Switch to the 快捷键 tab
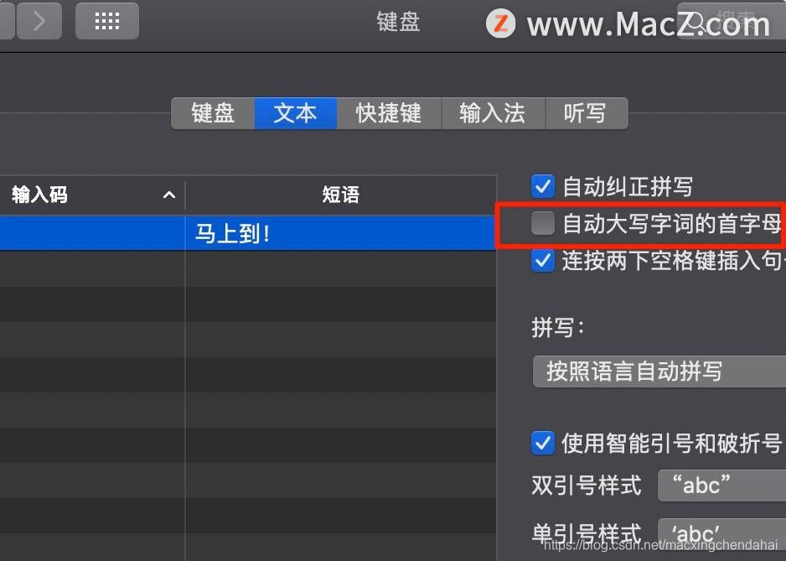 (389, 113)
